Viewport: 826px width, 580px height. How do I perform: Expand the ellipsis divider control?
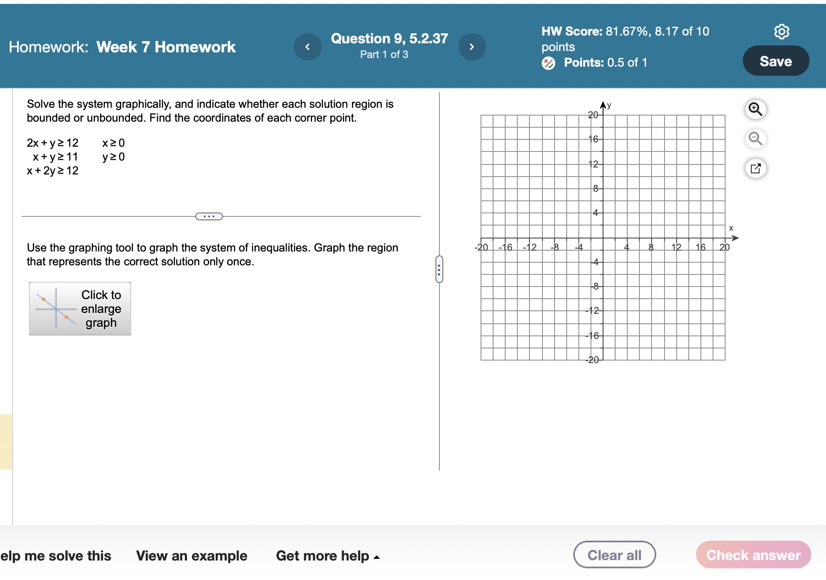point(209,216)
